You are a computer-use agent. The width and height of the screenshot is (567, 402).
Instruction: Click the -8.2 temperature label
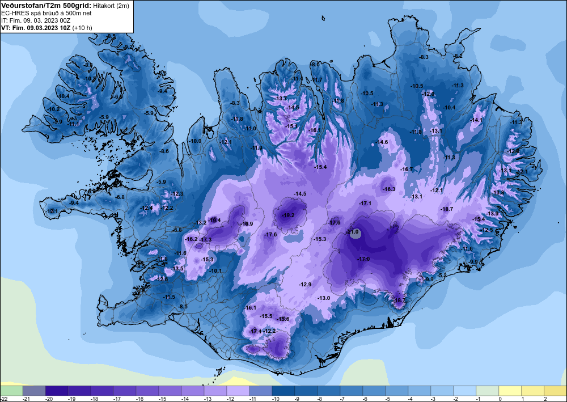458,56
